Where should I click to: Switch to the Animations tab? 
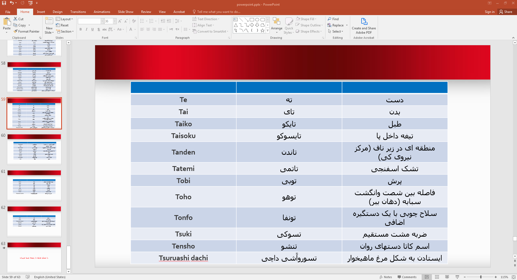pos(102,12)
